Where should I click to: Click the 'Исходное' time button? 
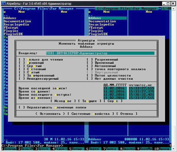tap(63, 101)
